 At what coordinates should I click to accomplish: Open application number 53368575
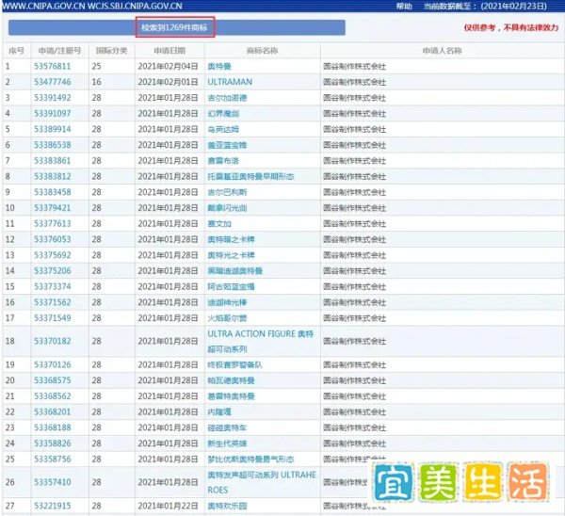pyautogui.click(x=52, y=380)
